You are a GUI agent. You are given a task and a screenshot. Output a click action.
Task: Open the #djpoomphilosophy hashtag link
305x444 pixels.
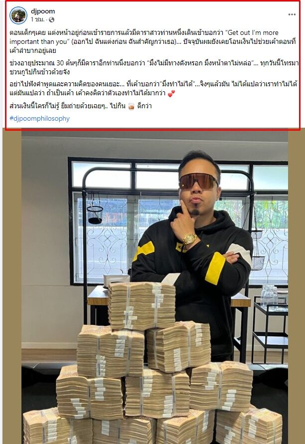pos(39,118)
